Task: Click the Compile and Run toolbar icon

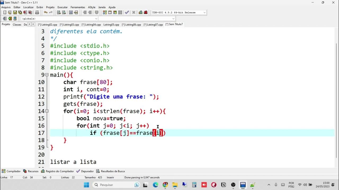Action: [x=115, y=12]
